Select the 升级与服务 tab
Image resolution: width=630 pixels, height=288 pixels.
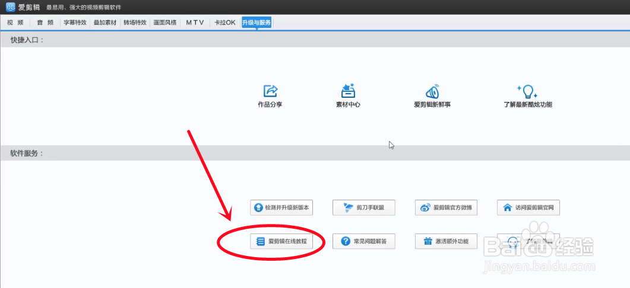[x=257, y=23]
